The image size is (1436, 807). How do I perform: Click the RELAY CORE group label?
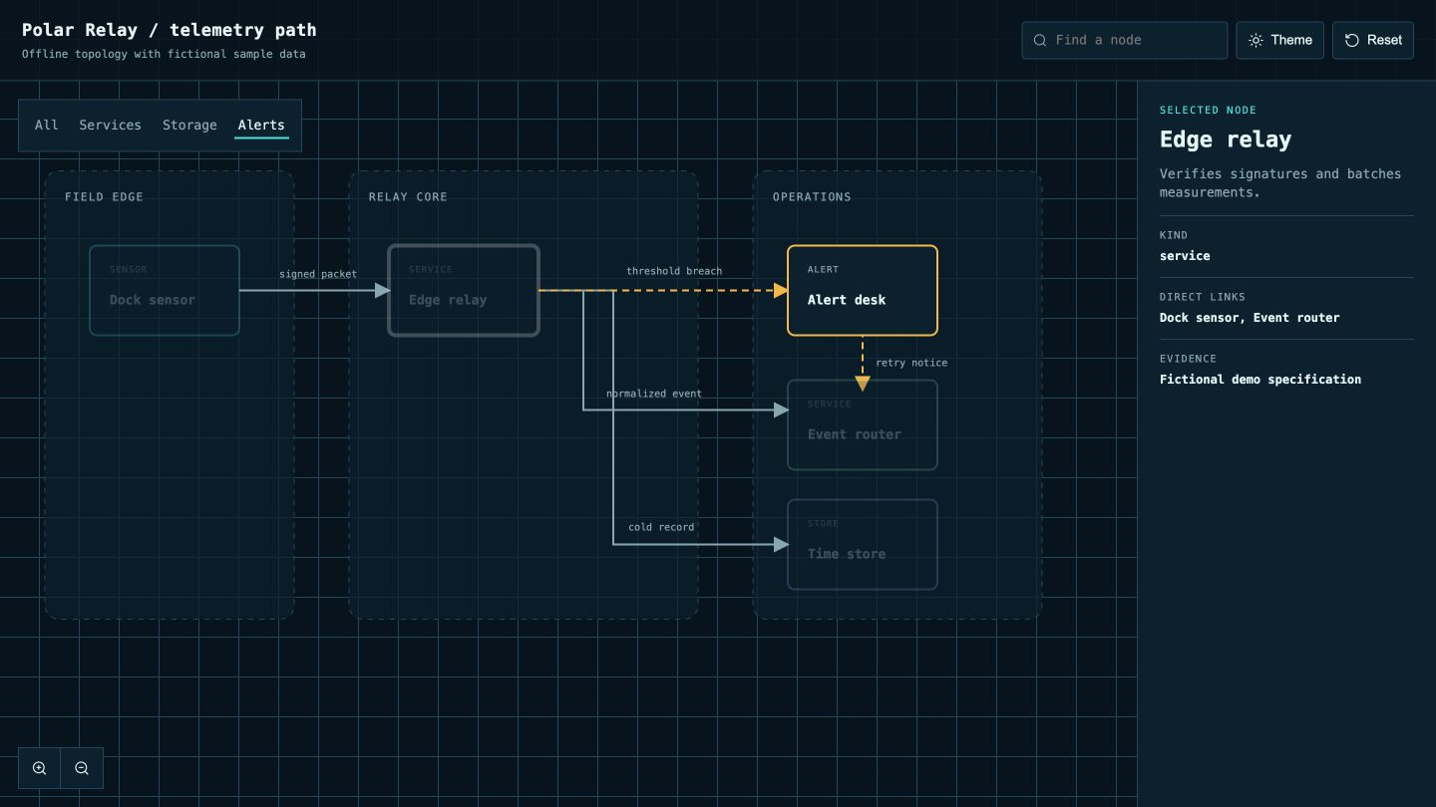click(409, 197)
